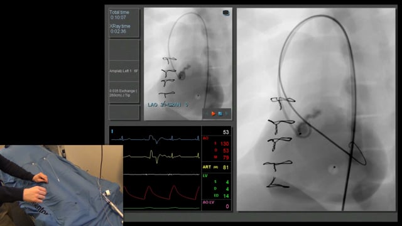Click the red aortic pressure waveform

coord(162,193)
